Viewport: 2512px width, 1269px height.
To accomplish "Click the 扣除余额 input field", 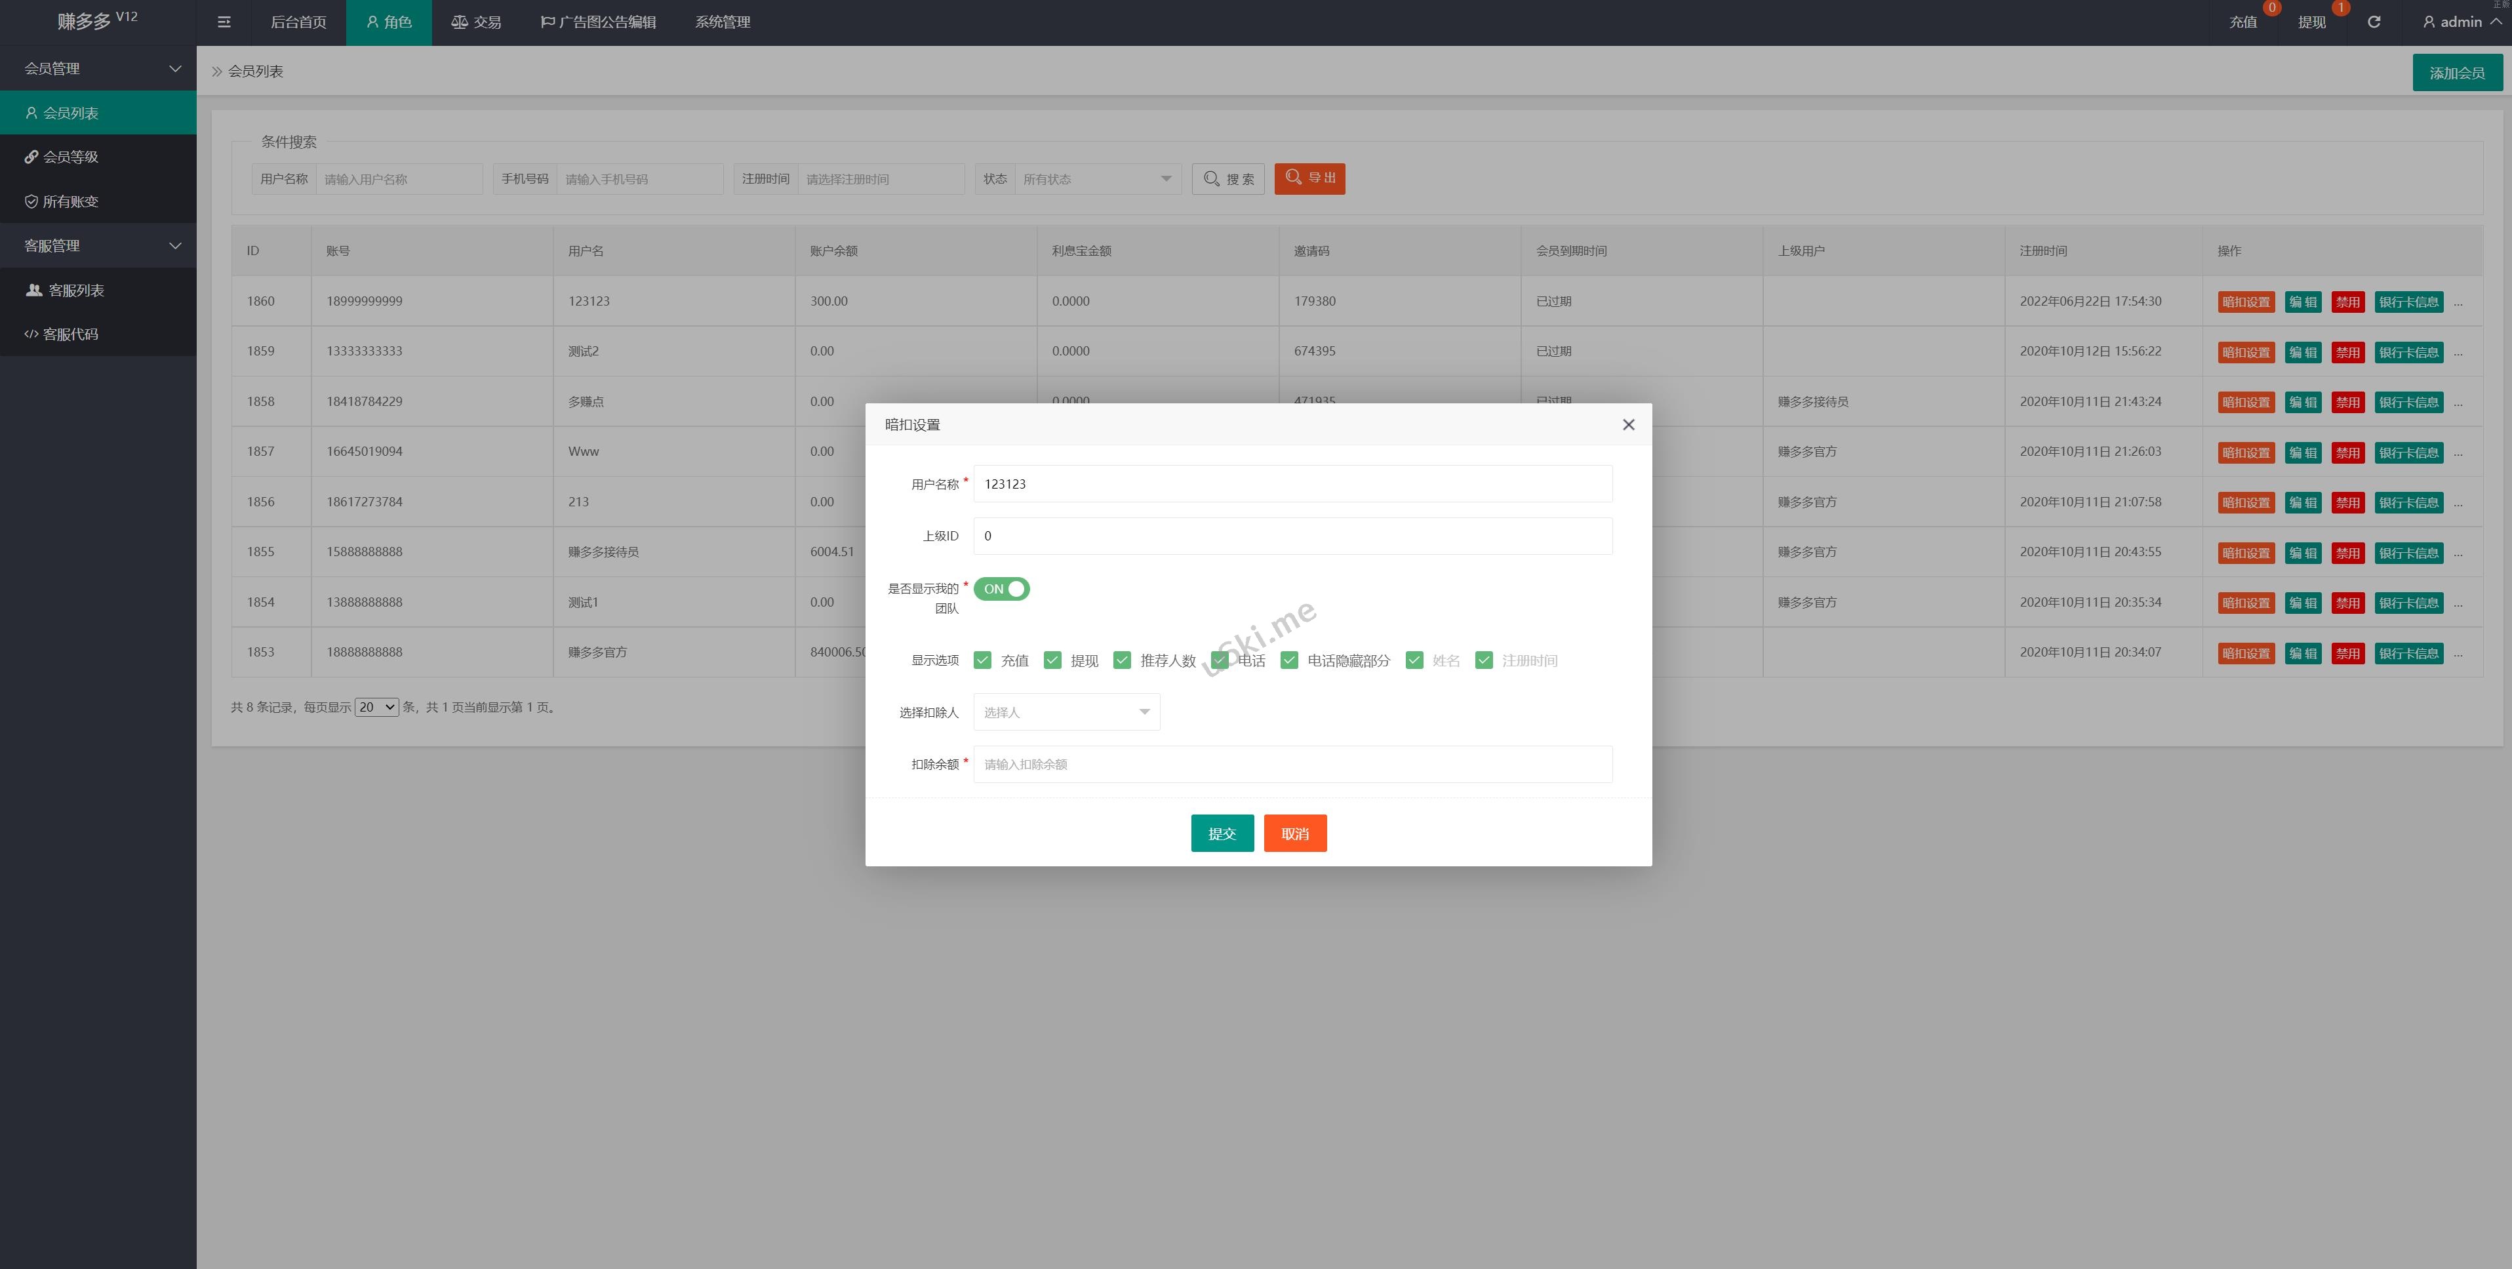I will coord(1292,764).
